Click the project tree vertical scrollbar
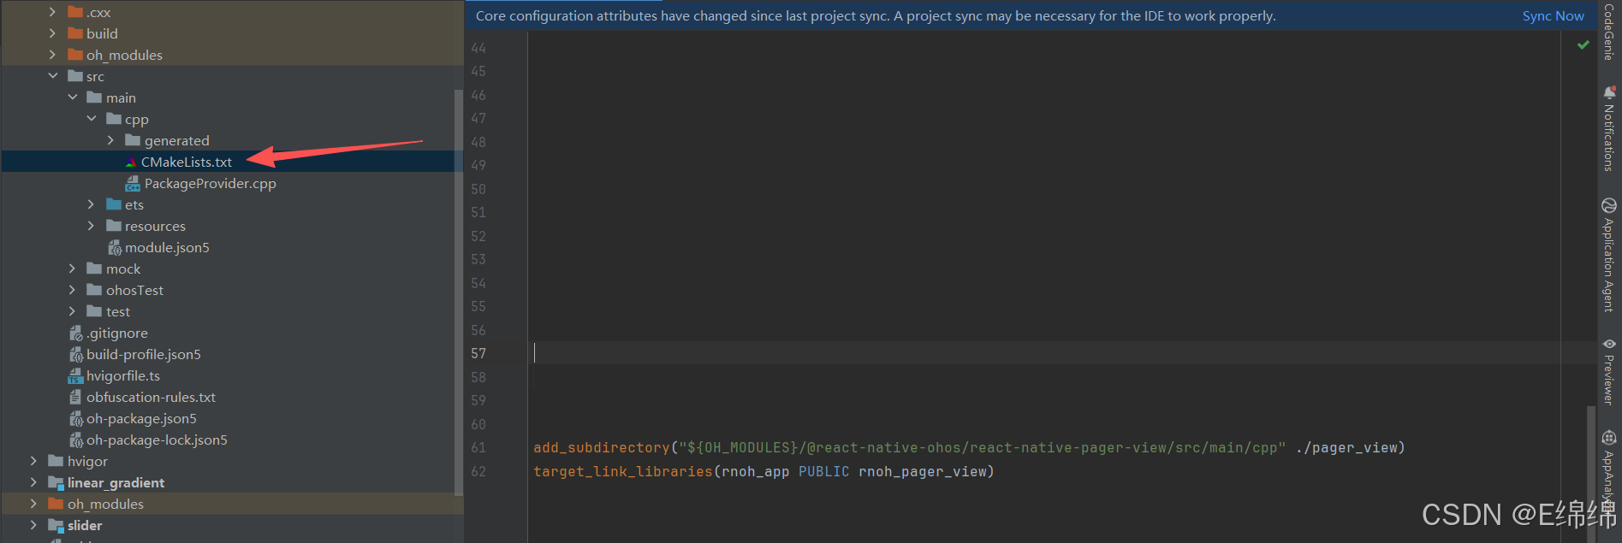The height and width of the screenshot is (543, 1622). pyautogui.click(x=459, y=291)
